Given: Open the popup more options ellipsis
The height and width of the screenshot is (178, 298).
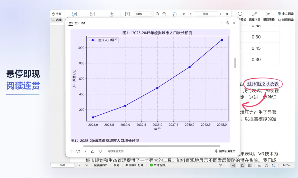Looking at the screenshot, I should click(221, 23).
